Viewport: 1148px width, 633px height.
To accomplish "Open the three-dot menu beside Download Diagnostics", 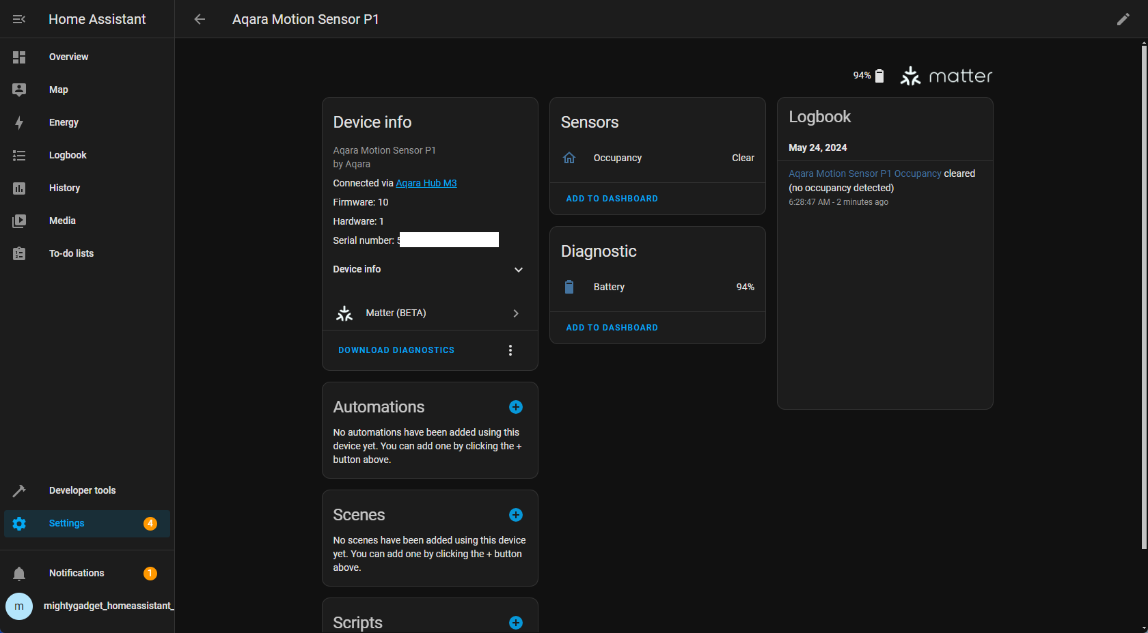I will click(x=510, y=350).
